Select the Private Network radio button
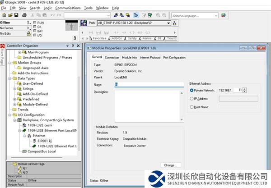 192,90
